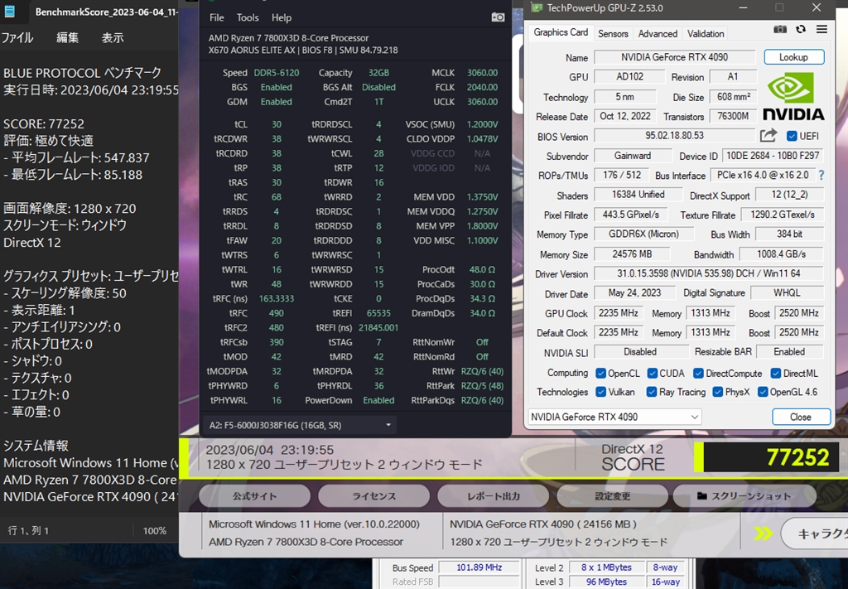This screenshot has height=589, width=848.
Task: Toggle the Ray Tracing checkbox
Action: [651, 392]
